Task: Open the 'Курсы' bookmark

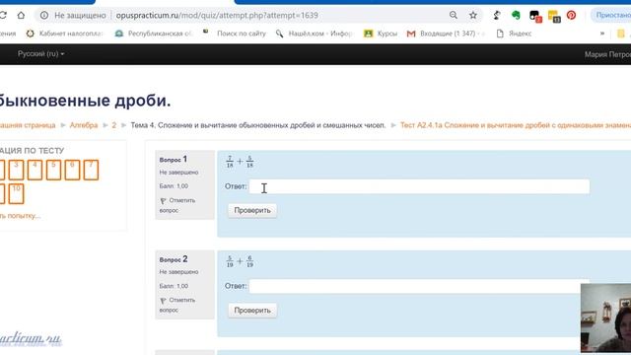Action: pyautogui.click(x=381, y=34)
